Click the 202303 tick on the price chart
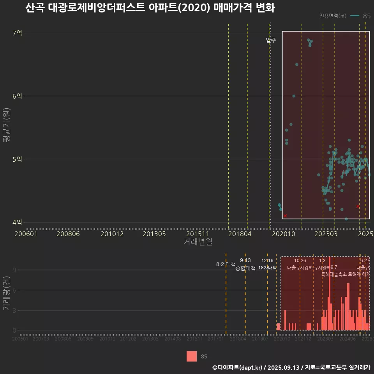This screenshot has height=374, width=374. [x=326, y=234]
